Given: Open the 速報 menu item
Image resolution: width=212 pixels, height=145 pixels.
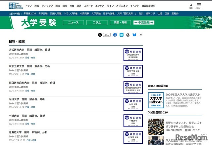Looking at the screenshot, I should [x=37, y=6].
